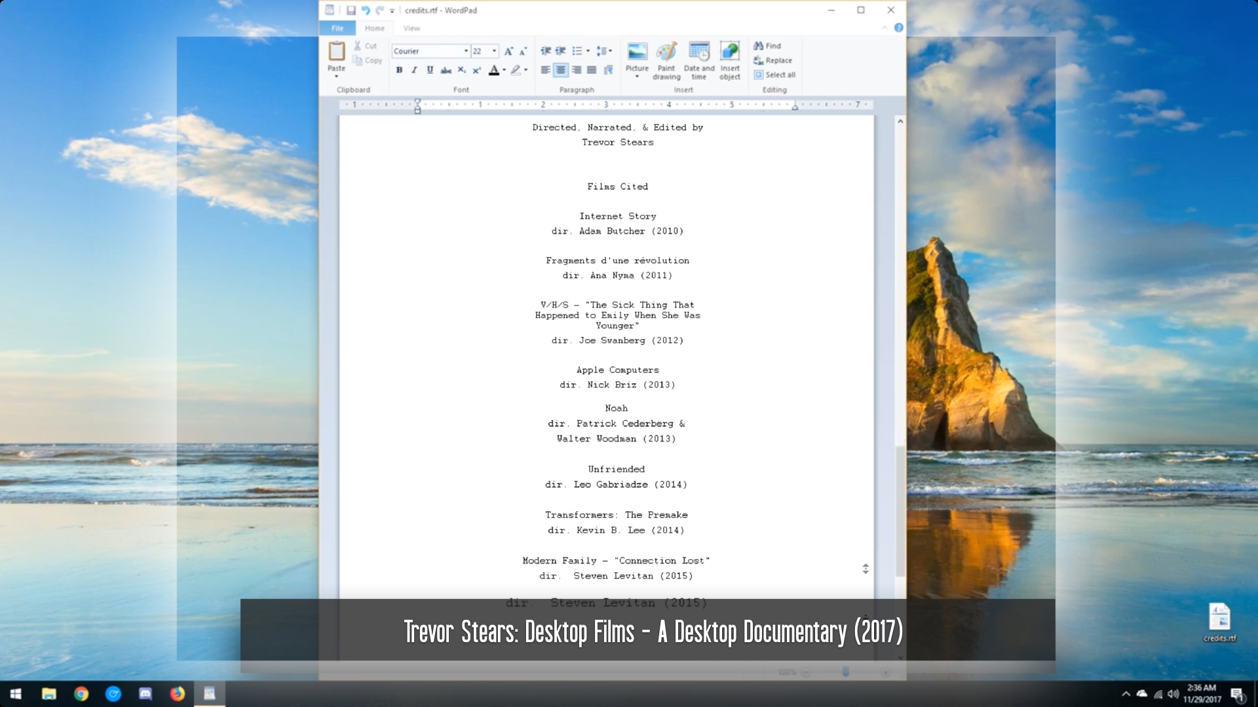Expand the bullet list style dropdown
The image size is (1258, 707).
tap(588, 51)
